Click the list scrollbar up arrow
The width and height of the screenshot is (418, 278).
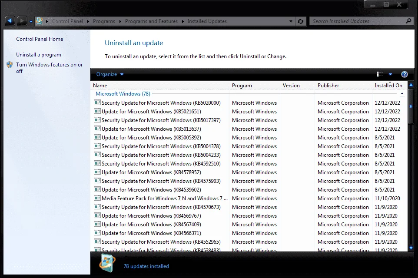411,85
